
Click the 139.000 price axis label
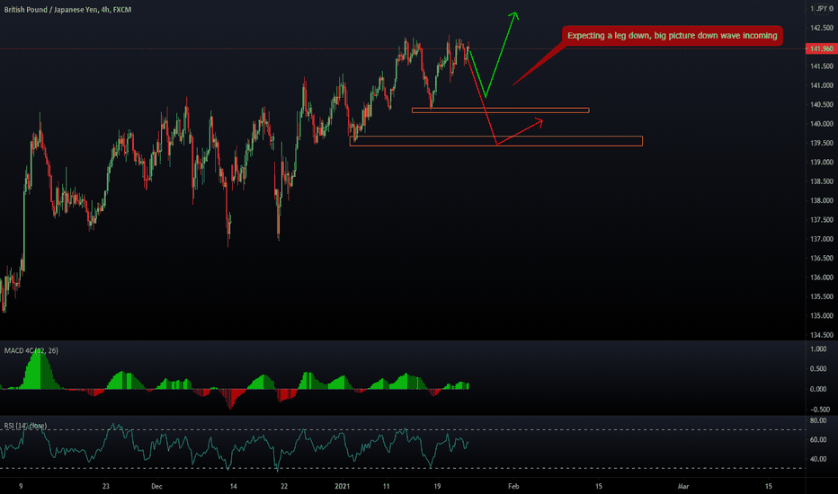pos(822,163)
